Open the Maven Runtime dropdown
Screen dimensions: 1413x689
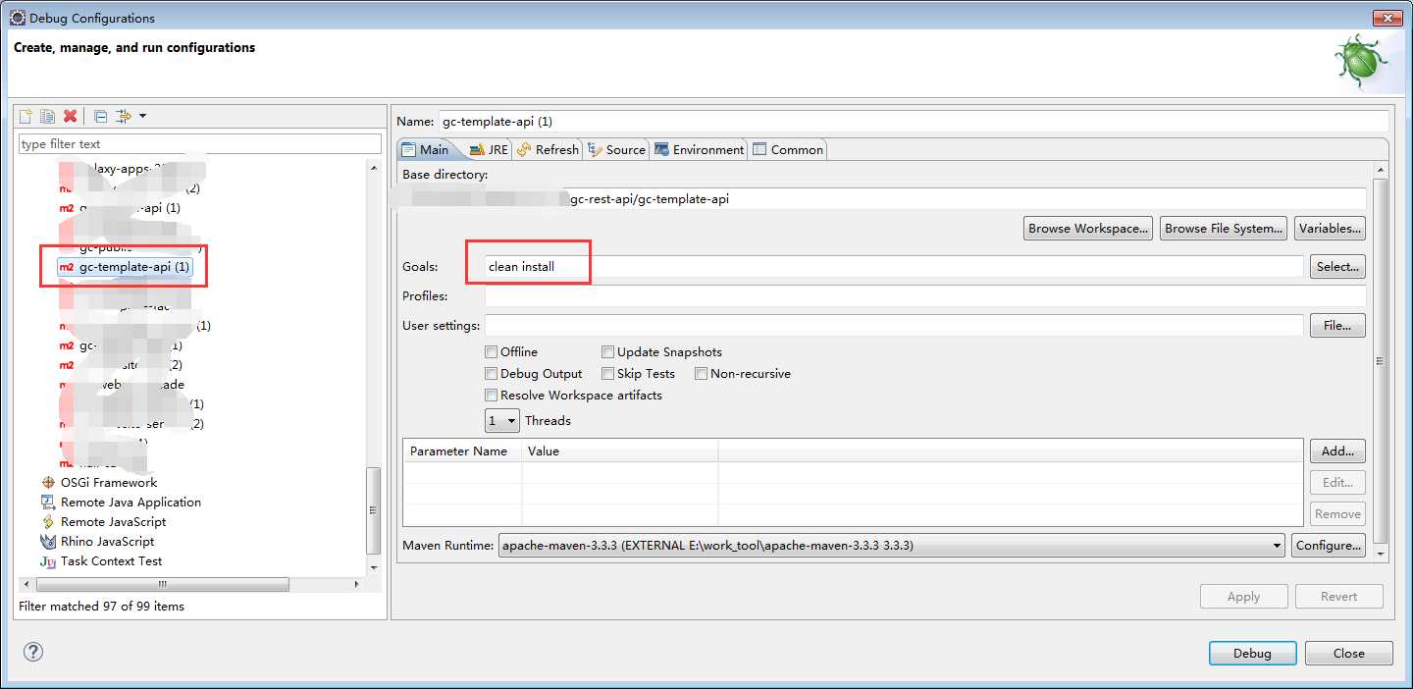891,545
